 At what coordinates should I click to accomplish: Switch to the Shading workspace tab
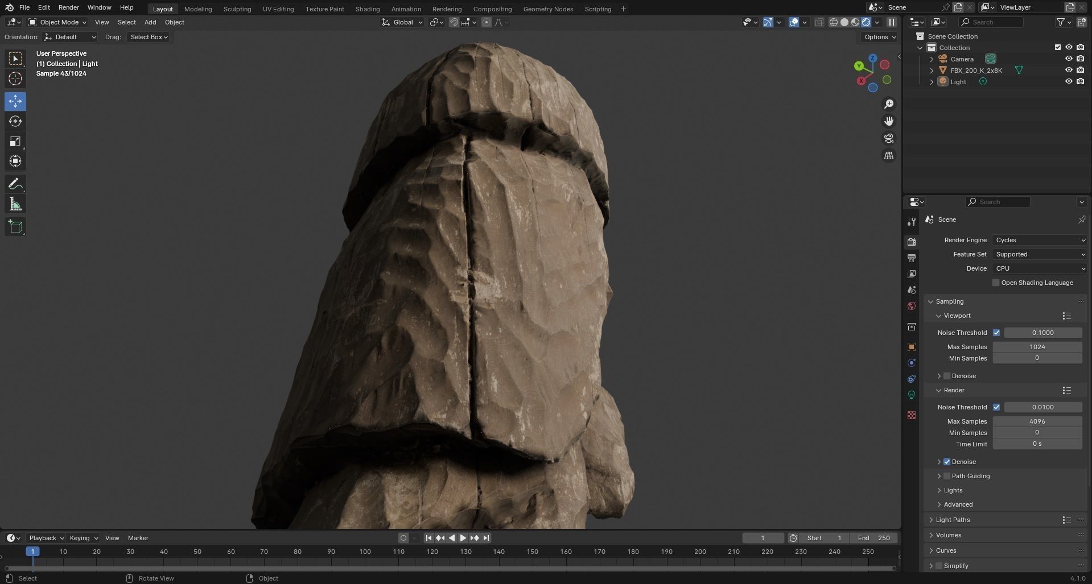point(368,9)
